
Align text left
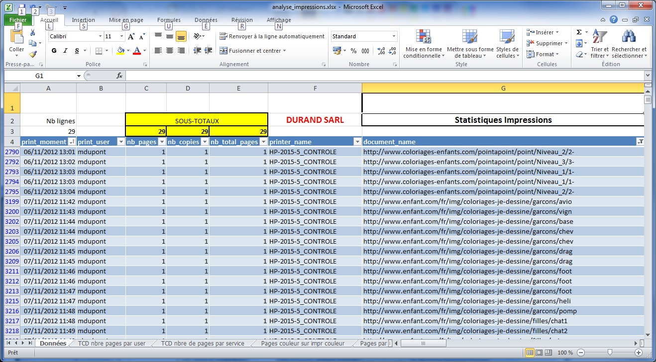pyautogui.click(x=158, y=51)
